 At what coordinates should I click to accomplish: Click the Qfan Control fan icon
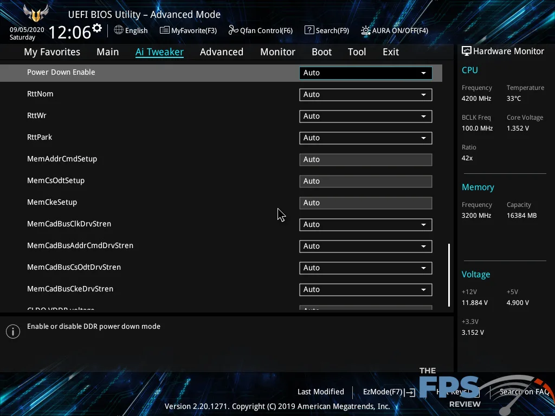233,30
